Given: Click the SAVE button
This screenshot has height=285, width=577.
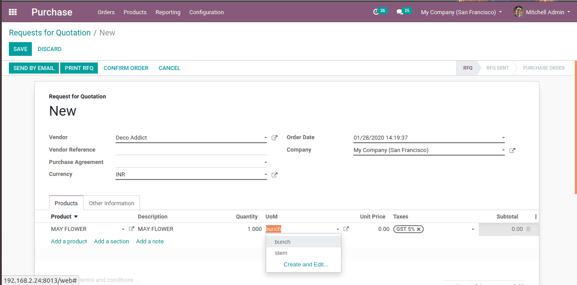Looking at the screenshot, I should click(x=20, y=49).
